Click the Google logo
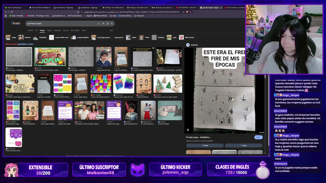Viewport: 326px width, 183px height. click(16, 23)
